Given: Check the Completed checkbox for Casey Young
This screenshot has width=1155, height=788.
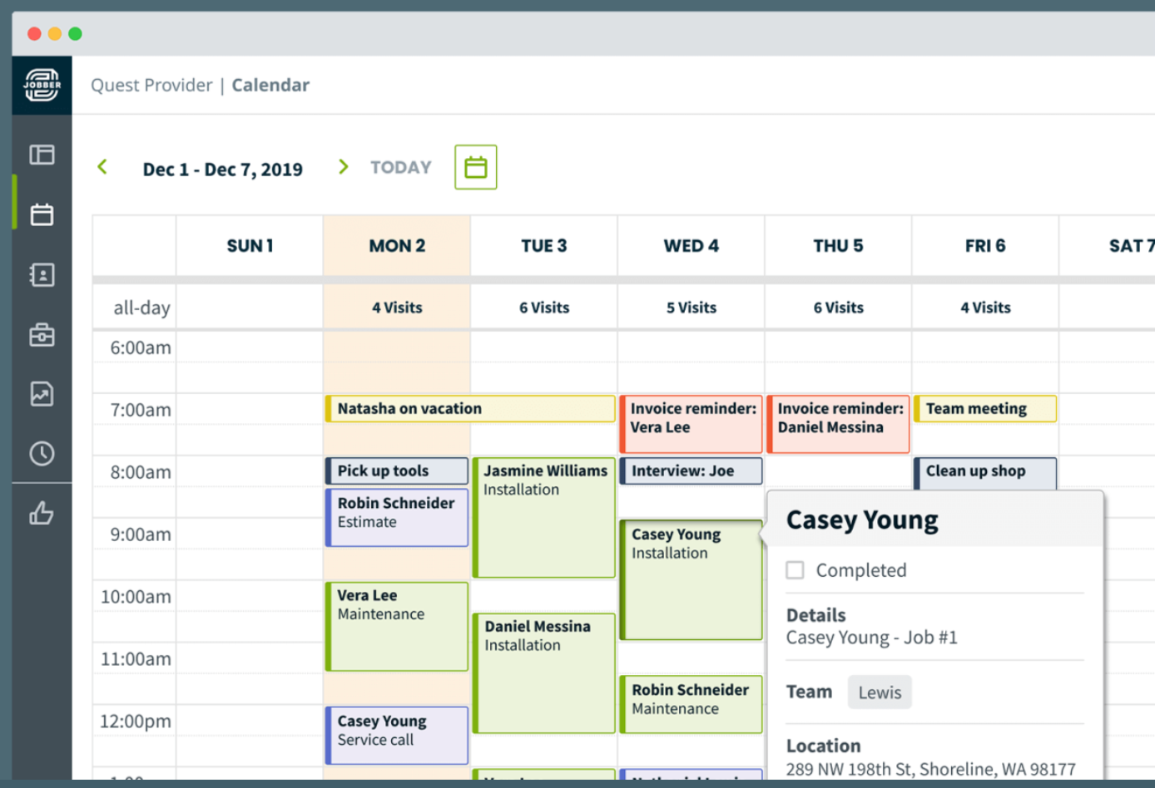Looking at the screenshot, I should pos(796,570).
